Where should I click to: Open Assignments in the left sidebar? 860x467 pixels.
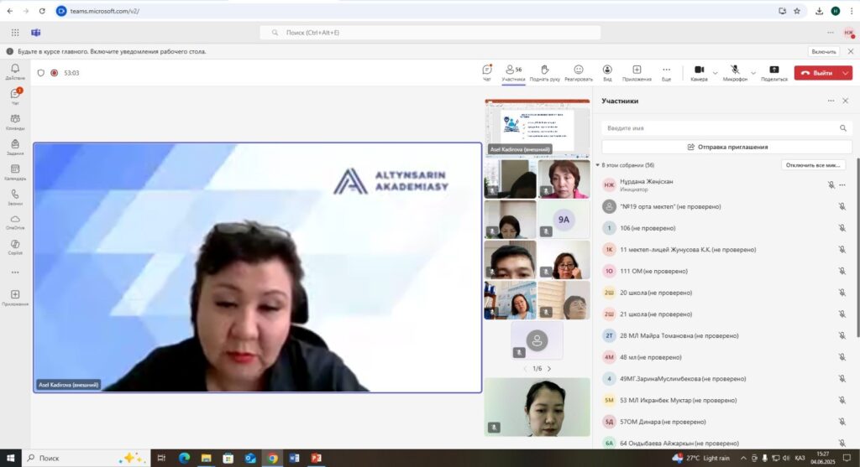click(x=15, y=147)
